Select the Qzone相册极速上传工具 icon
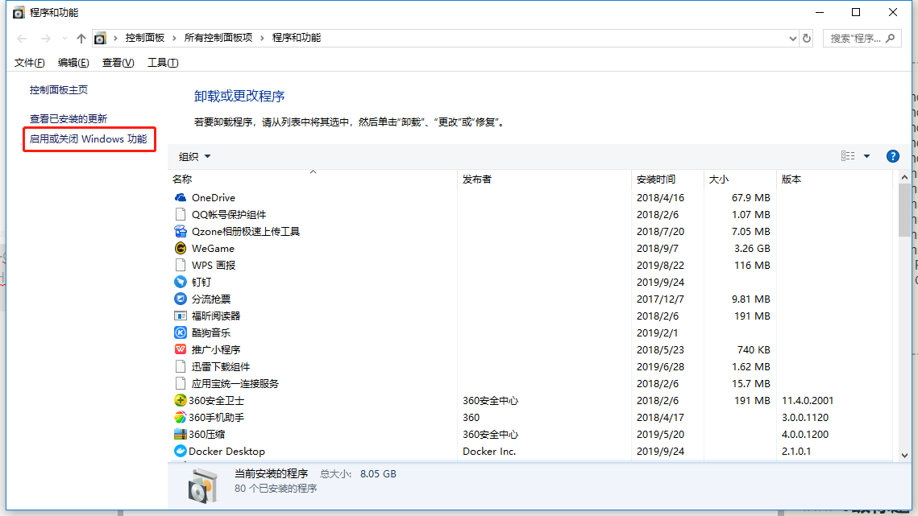 pos(181,231)
